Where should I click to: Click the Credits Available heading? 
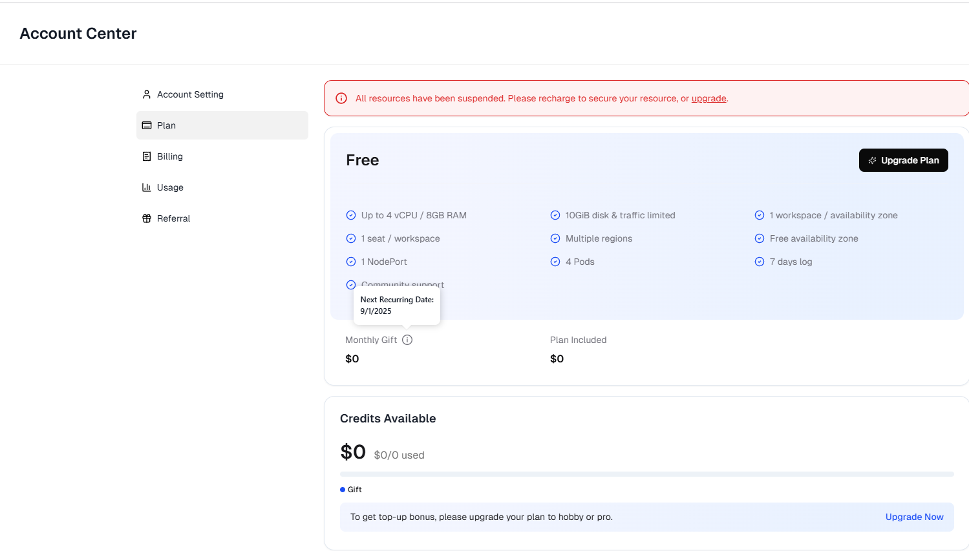pos(388,419)
